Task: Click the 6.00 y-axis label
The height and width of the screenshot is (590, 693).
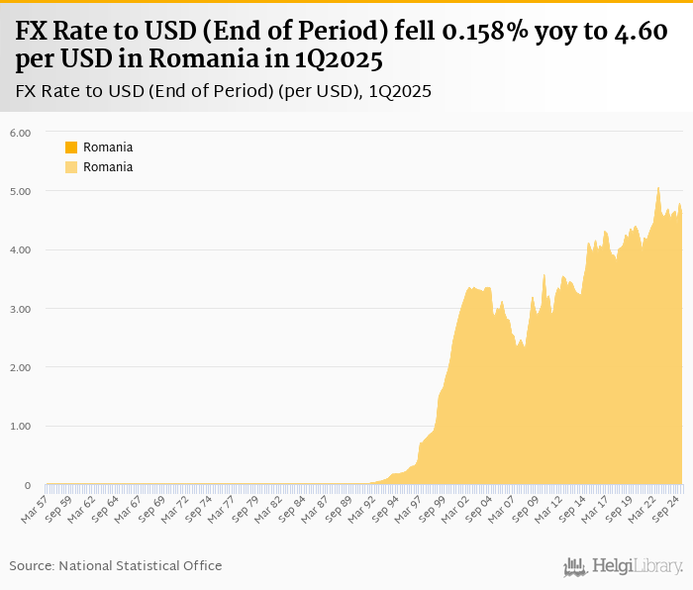Action: pos(20,132)
